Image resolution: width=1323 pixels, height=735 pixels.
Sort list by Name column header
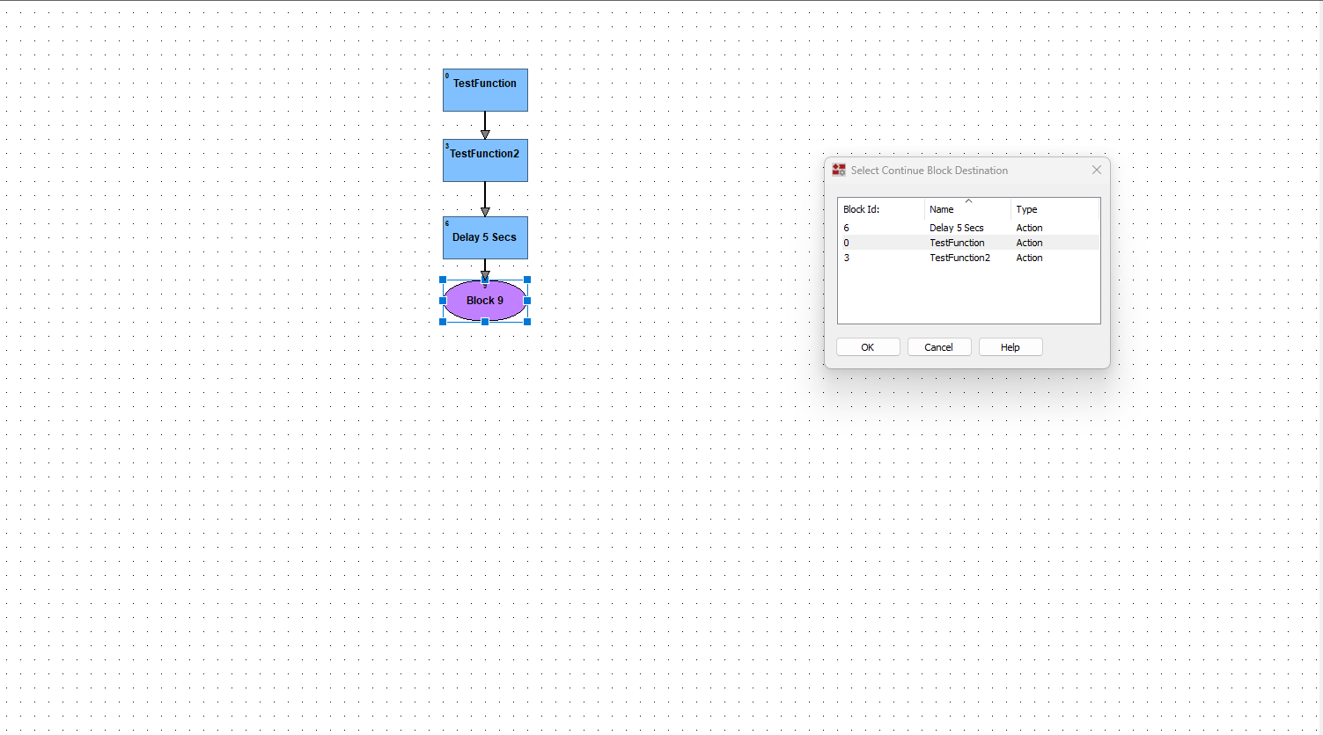point(967,209)
